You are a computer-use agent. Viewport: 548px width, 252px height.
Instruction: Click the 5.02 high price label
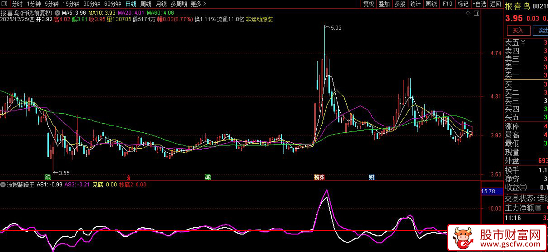point(336,28)
